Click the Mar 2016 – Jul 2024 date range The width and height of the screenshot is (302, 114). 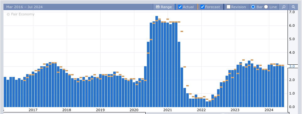(25, 7)
